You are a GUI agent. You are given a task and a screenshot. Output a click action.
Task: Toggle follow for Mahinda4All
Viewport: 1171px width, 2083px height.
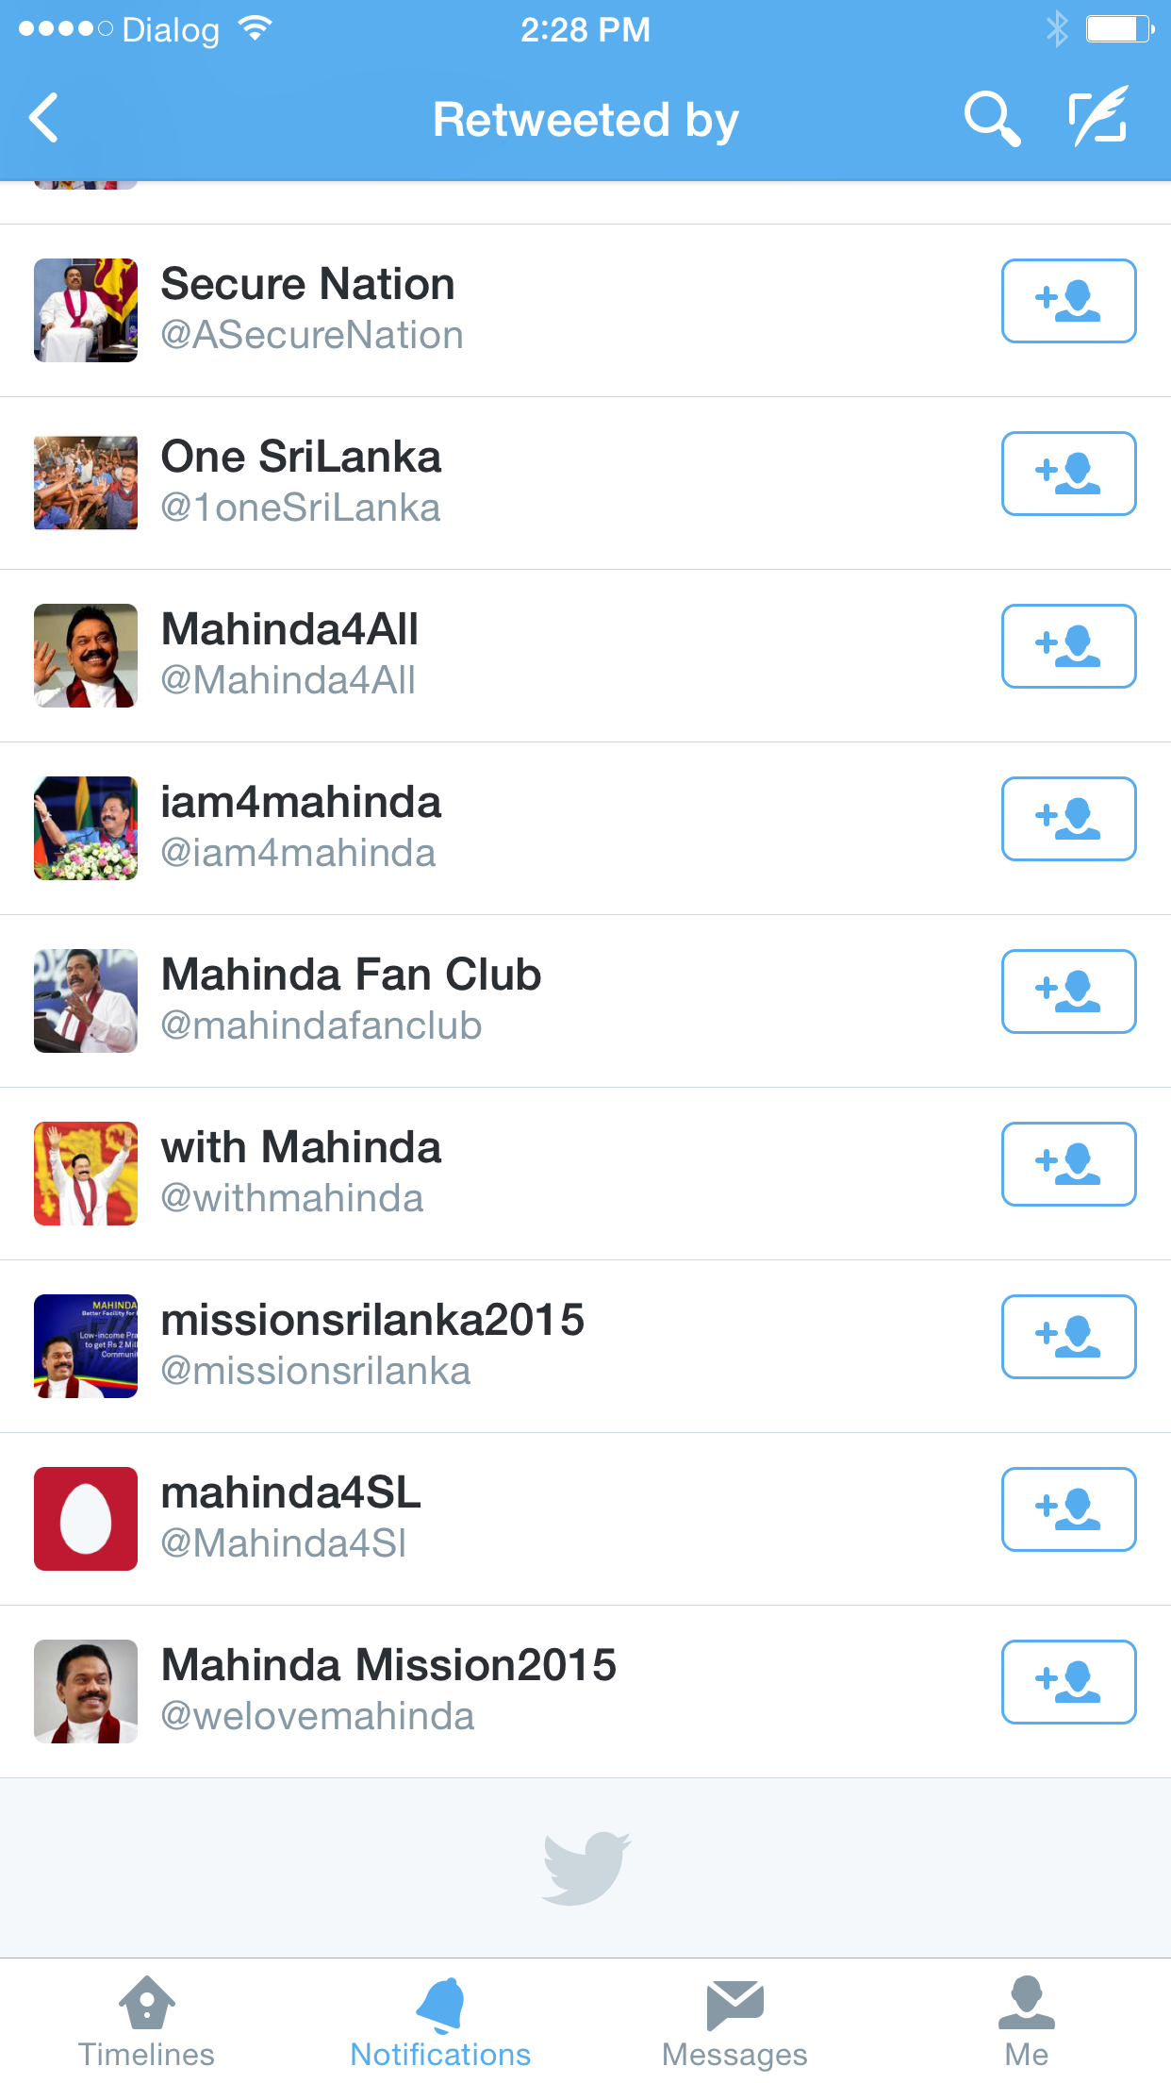[x=1068, y=646]
